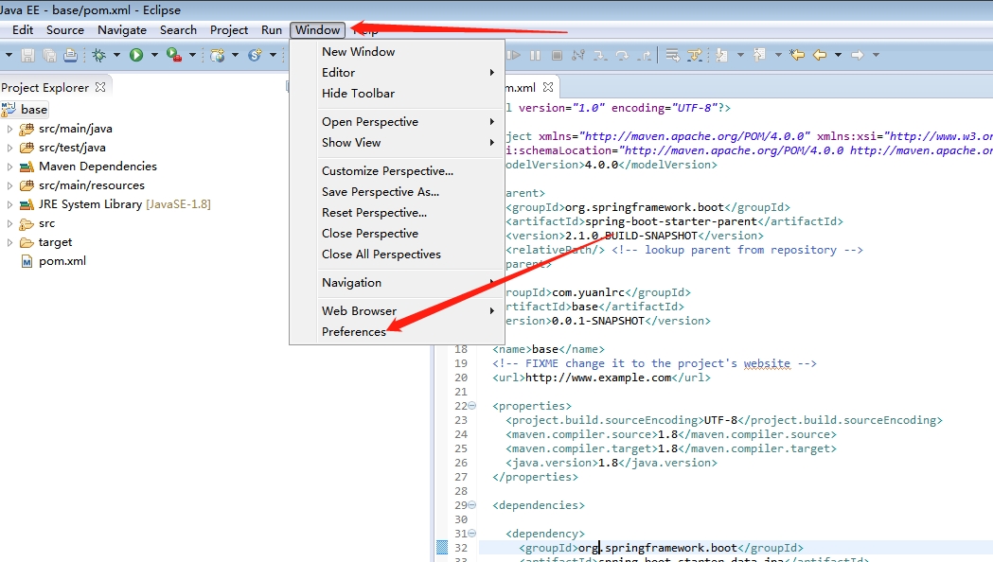Open the Source menu

pos(65,29)
